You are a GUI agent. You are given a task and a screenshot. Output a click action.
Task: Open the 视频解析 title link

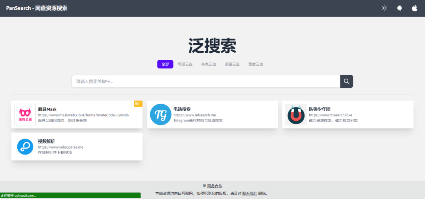click(x=46, y=141)
